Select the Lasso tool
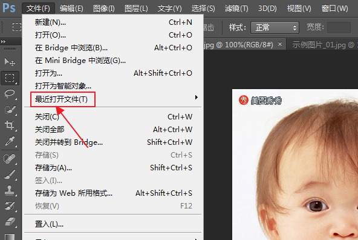The height and width of the screenshot is (240, 358). [10, 93]
